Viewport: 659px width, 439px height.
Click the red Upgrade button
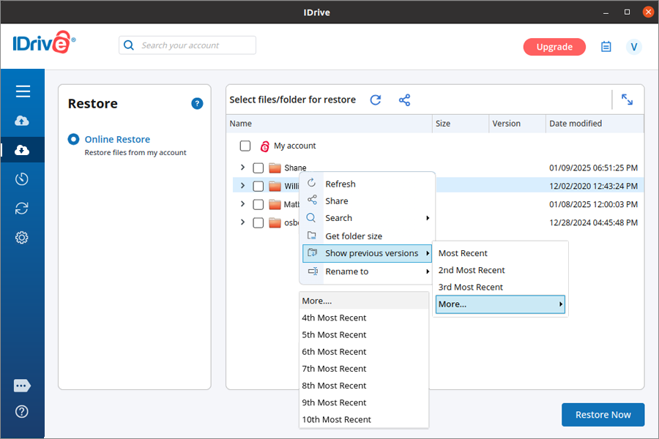554,47
